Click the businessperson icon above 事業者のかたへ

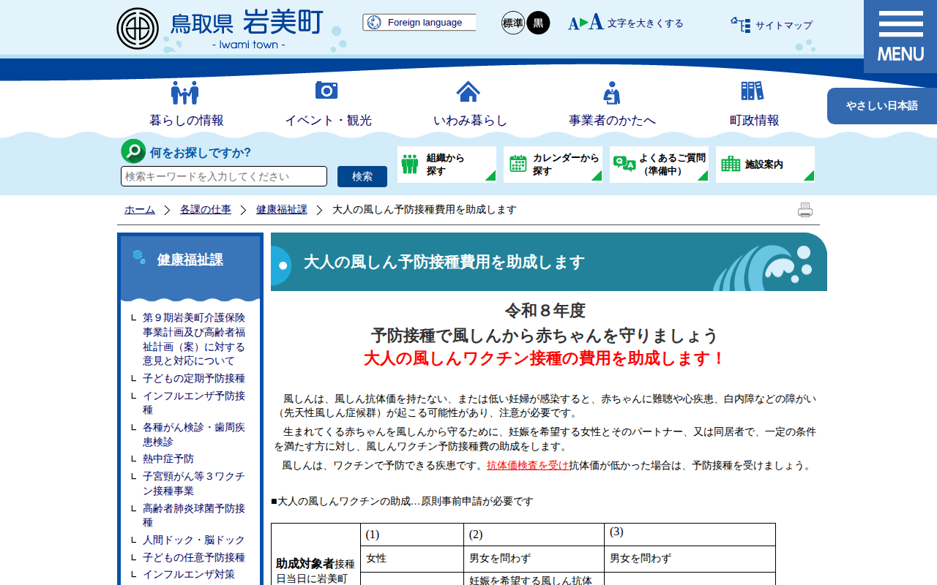(x=612, y=93)
